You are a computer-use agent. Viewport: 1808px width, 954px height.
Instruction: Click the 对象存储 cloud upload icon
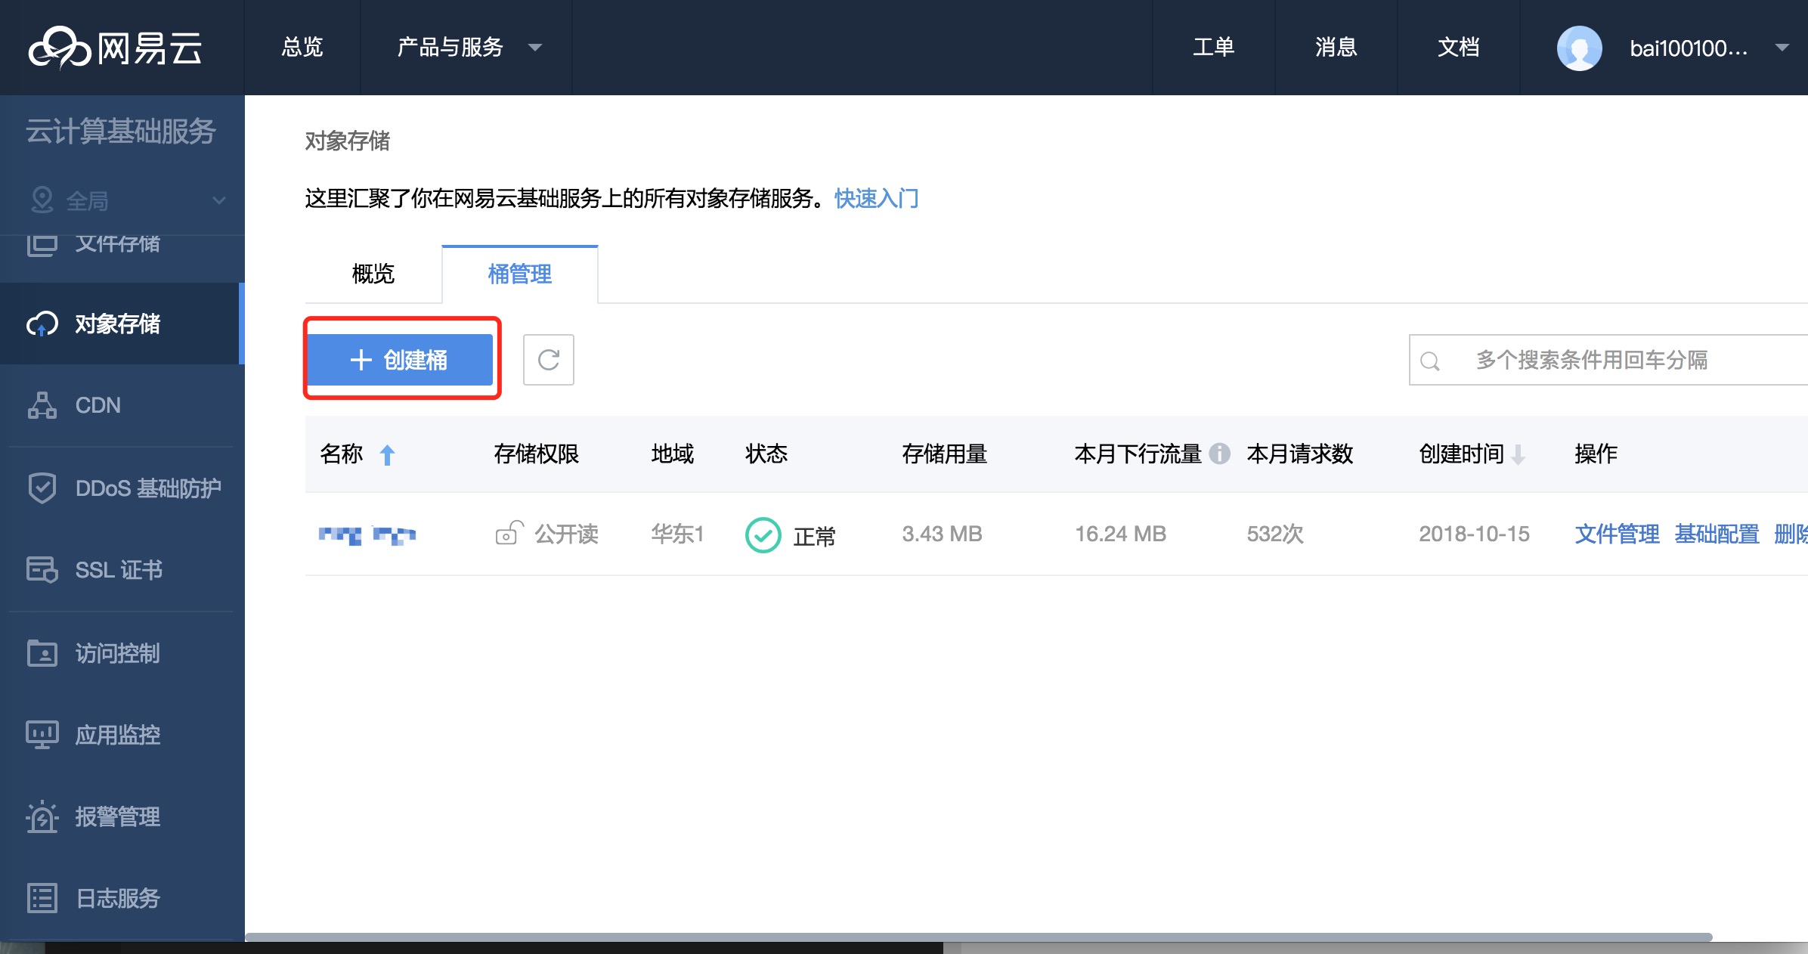(42, 324)
